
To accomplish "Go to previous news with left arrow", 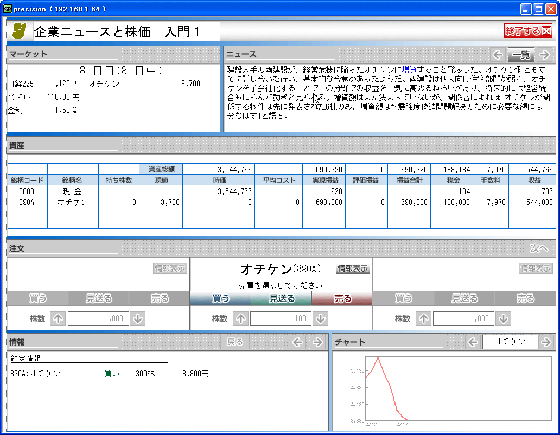I will [498, 55].
